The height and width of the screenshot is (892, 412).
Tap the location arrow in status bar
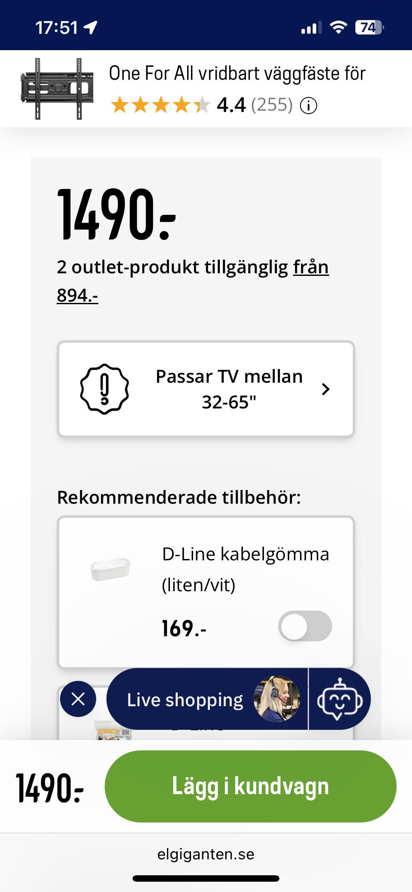[91, 28]
